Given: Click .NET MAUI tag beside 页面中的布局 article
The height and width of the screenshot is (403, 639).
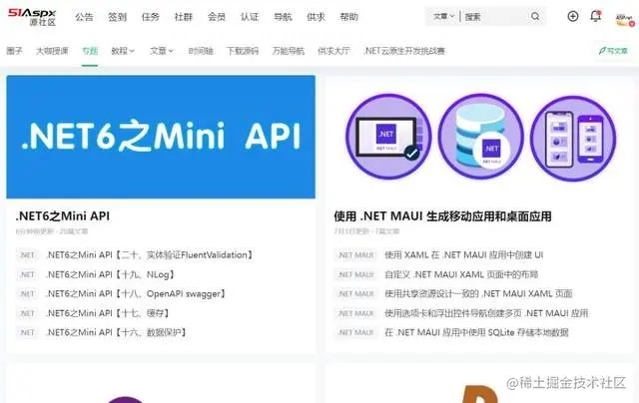Looking at the screenshot, I should pyautogui.click(x=355, y=274).
